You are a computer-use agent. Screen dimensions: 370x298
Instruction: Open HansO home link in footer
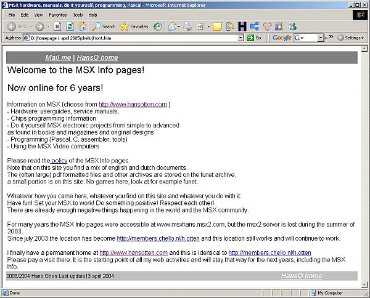302,276
